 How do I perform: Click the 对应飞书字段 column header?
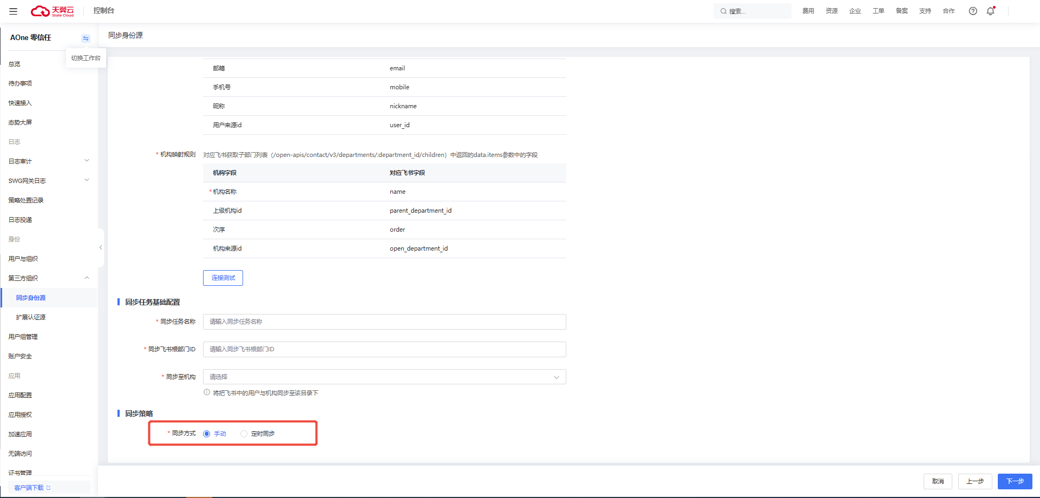pyautogui.click(x=407, y=173)
